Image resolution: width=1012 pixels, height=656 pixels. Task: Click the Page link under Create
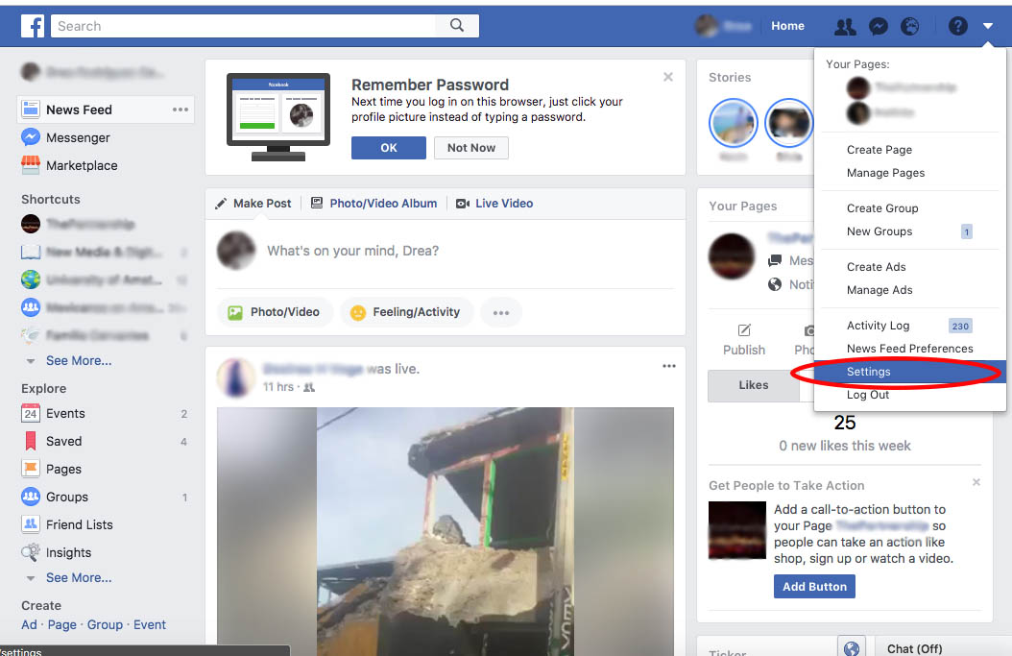click(62, 625)
